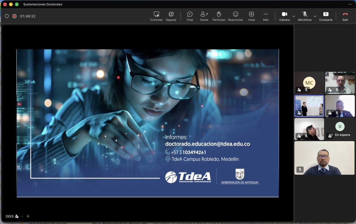
Task: Click the Separar pop-out icon
Action: click(171, 14)
